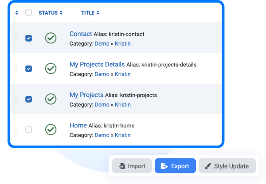Sort the list by Status column
Viewport: 266px width, 184px height.
tap(51, 13)
